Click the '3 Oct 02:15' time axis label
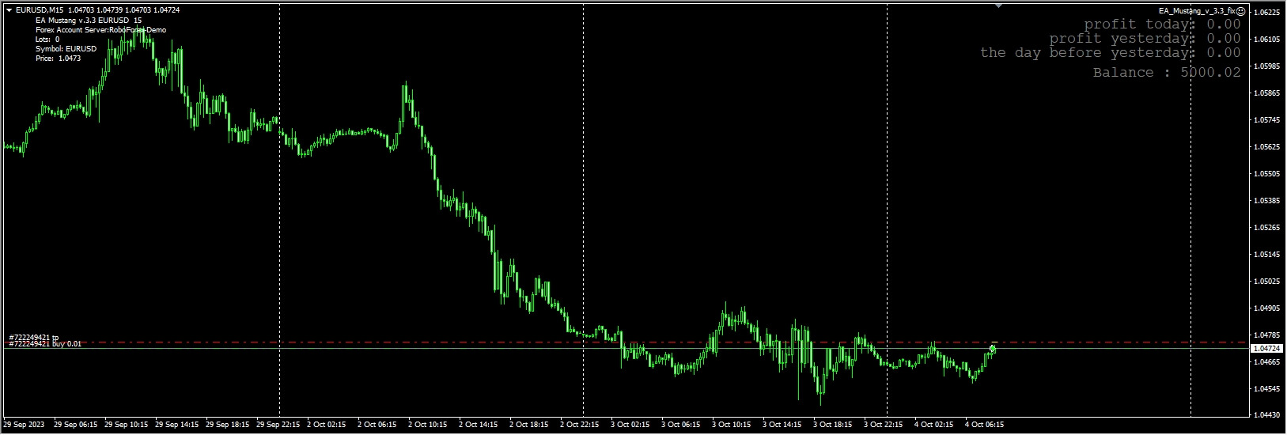The width and height of the screenshot is (1287, 435). point(630,426)
